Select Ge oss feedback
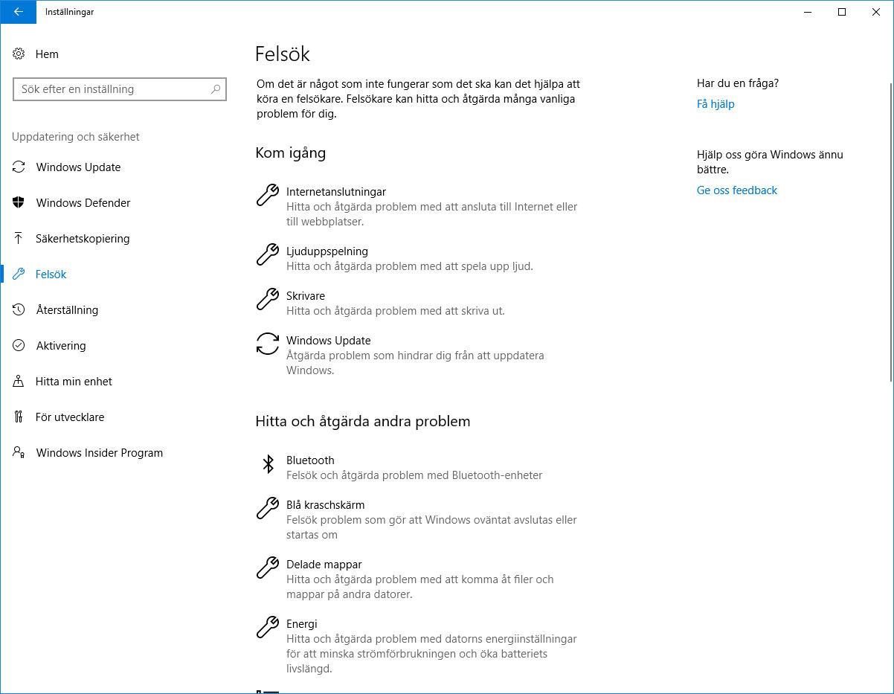 click(x=736, y=190)
